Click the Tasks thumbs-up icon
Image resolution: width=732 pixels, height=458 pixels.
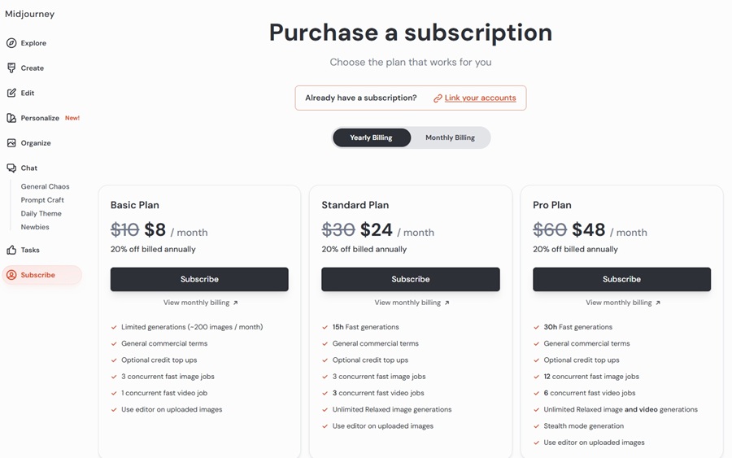(11, 250)
